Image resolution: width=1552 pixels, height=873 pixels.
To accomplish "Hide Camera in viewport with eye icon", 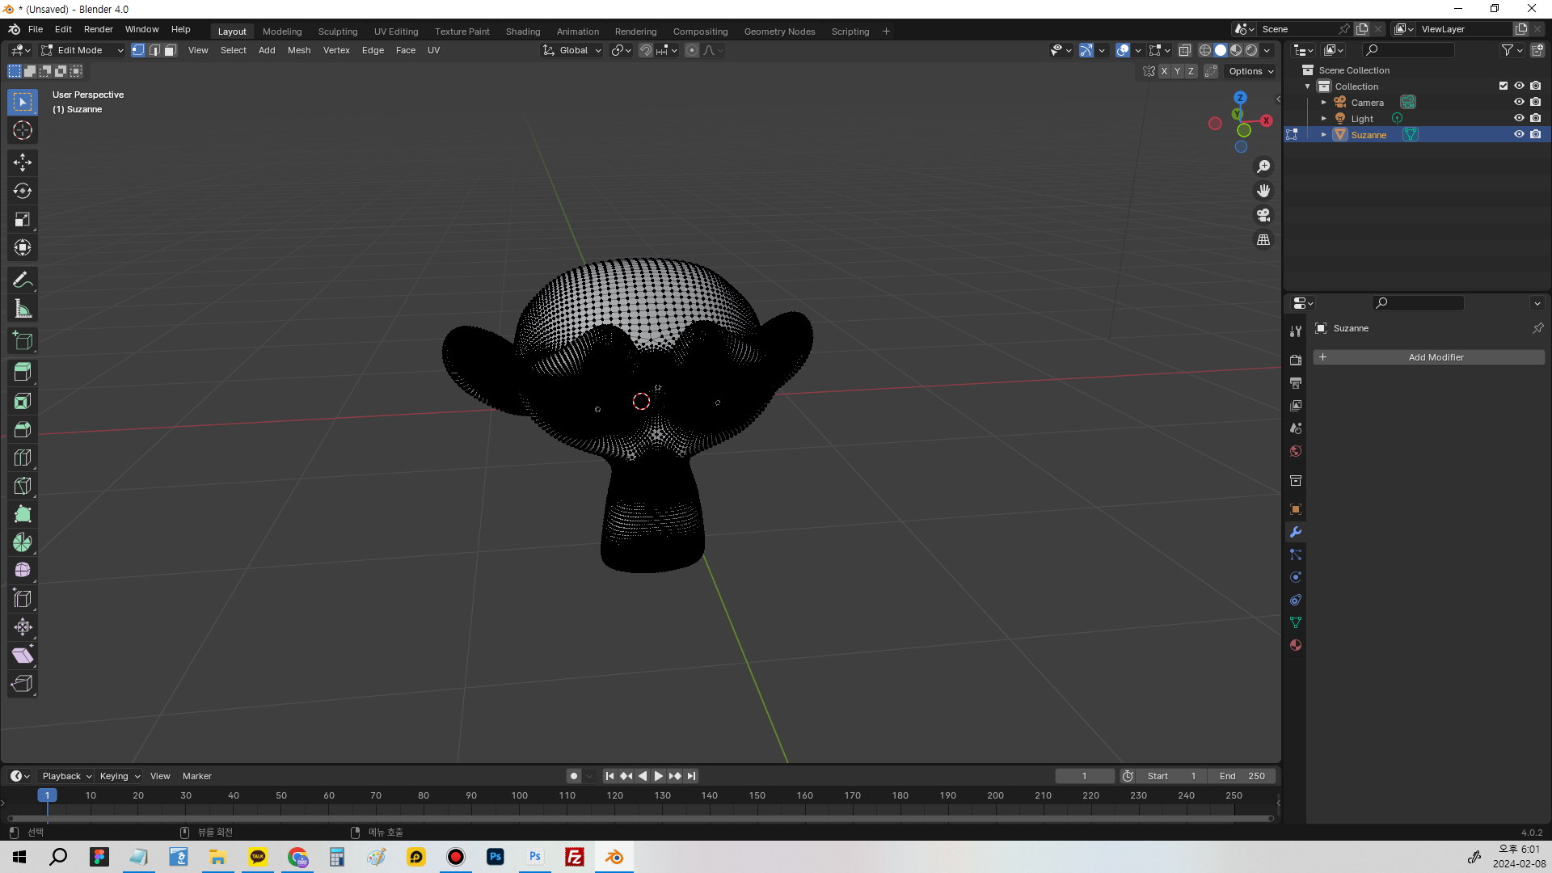I will point(1519,102).
